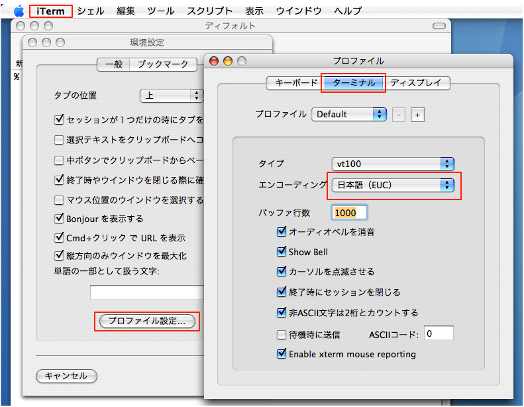Toggle セッションが1つだけの時にタブを checkbox
The width and height of the screenshot is (524, 407).
59,119
